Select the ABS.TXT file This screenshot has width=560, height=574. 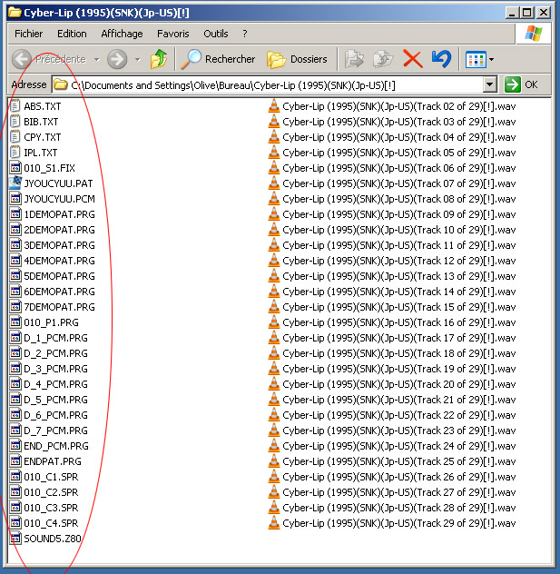pyautogui.click(x=42, y=106)
